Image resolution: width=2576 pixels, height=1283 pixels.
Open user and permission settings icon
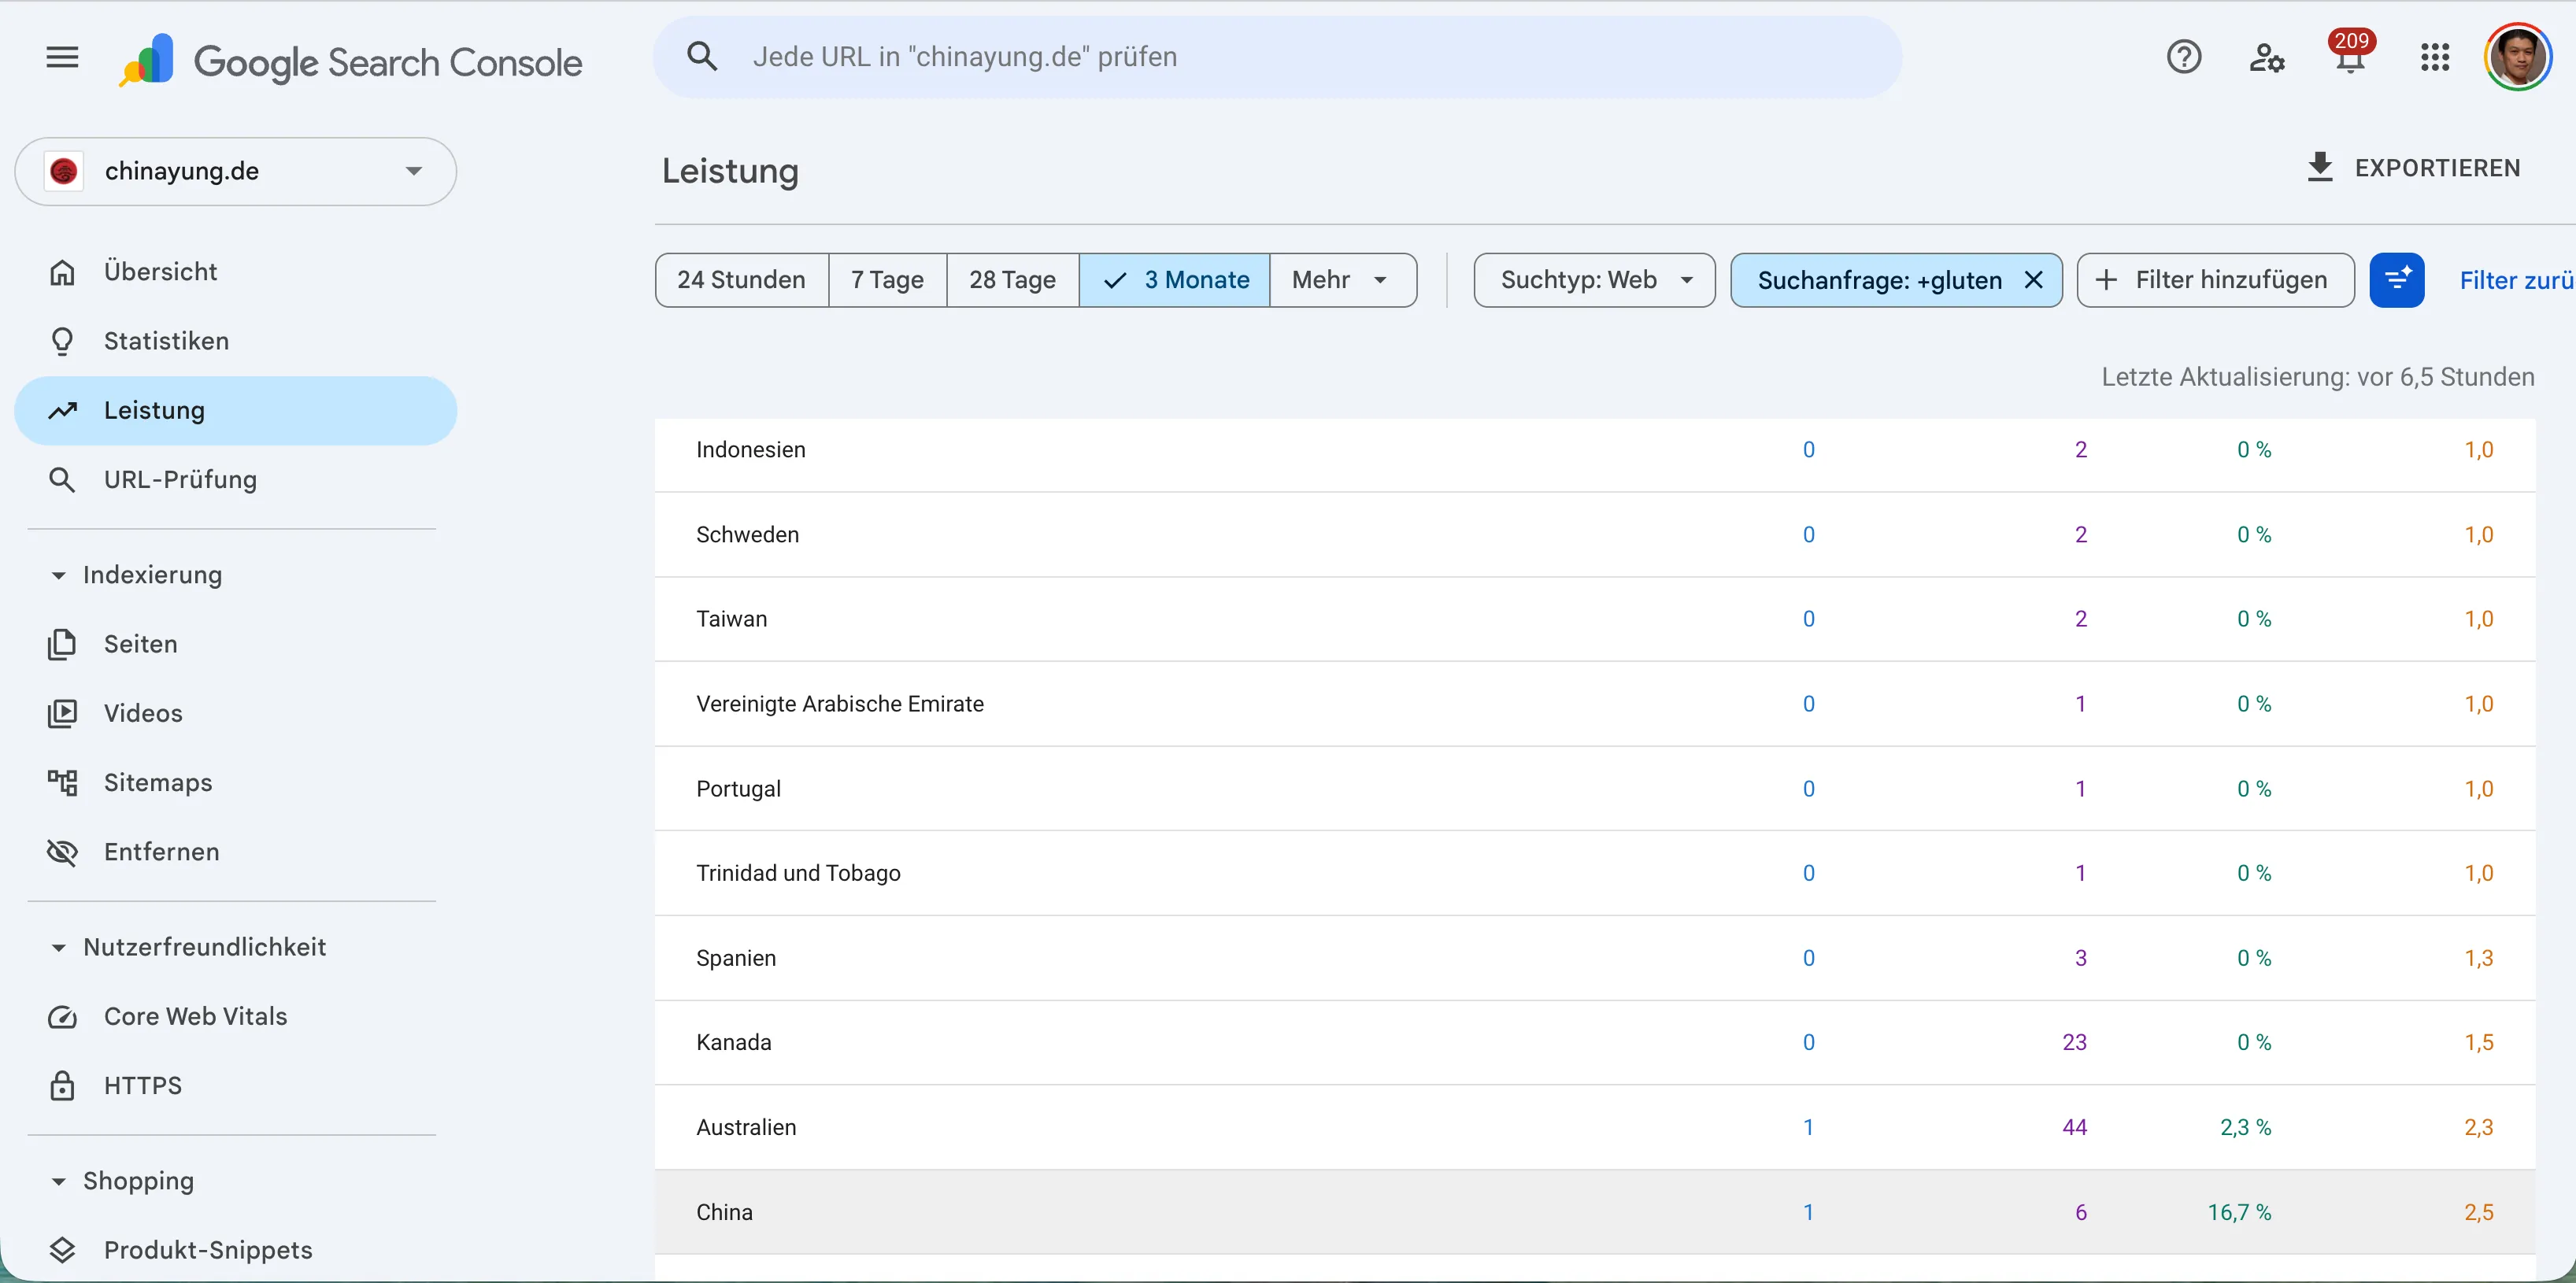[2267, 57]
